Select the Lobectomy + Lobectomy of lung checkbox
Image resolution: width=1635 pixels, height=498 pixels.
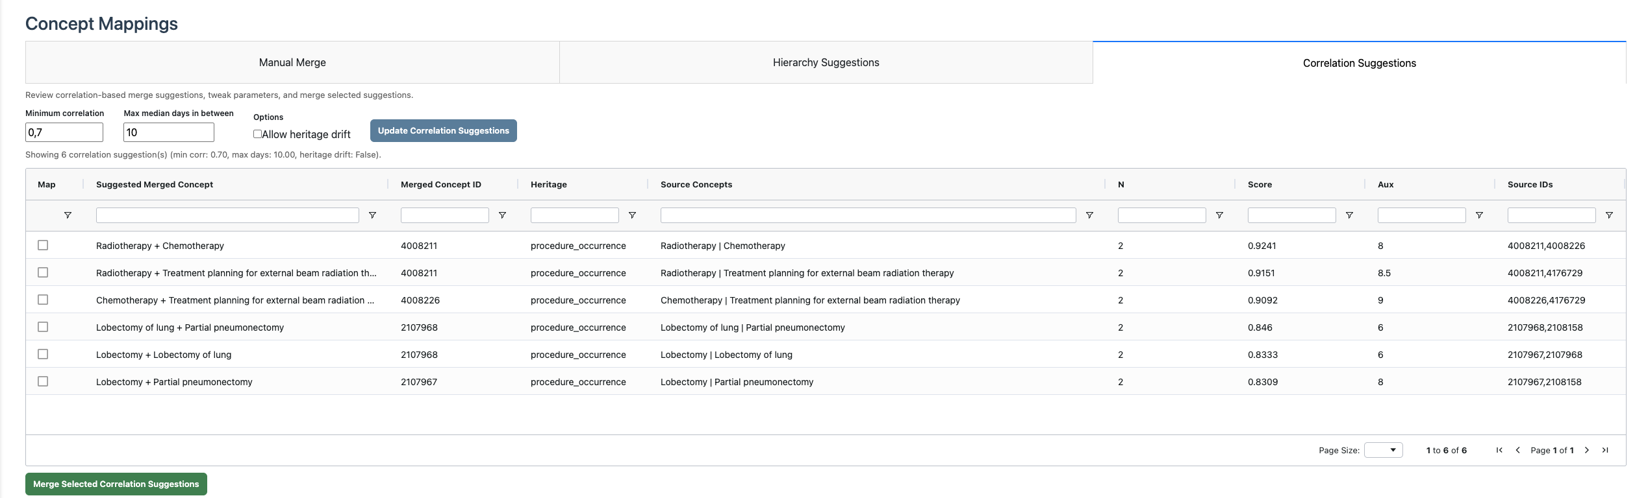pyautogui.click(x=43, y=354)
